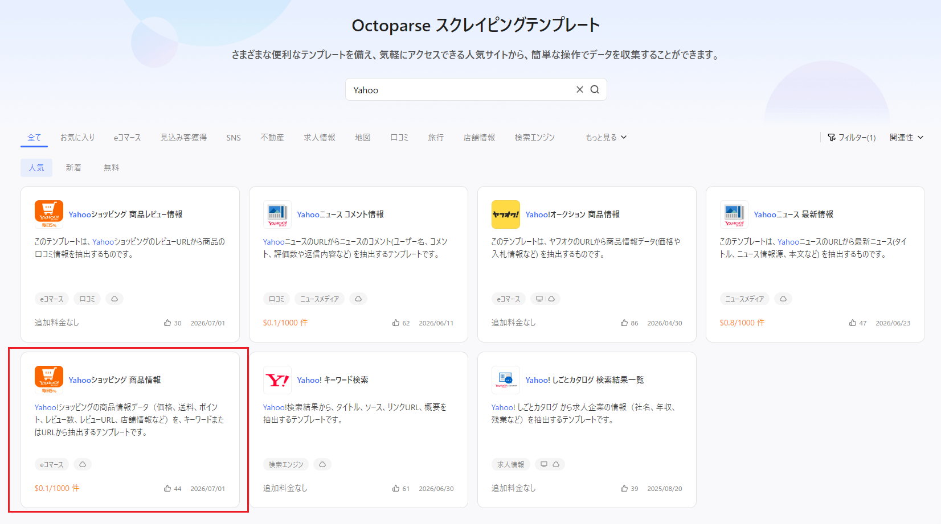Click the 2025/08/20 date on しごとカタログ card

[665, 489]
